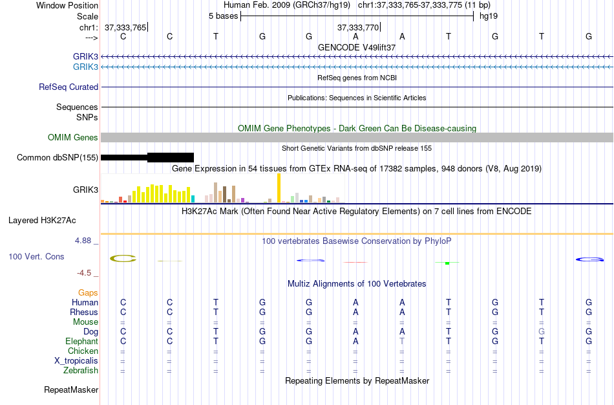The height and width of the screenshot is (405, 614).
Task: Click the cyan bar in GTEx expression chart
Action: click(193, 199)
